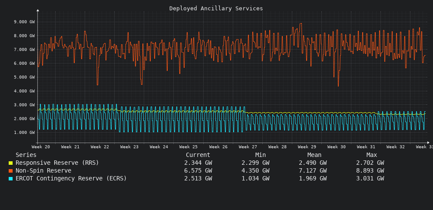
Task: Click Non-Spin max value 8.893 GW
Action: pyautogui.click(x=370, y=171)
